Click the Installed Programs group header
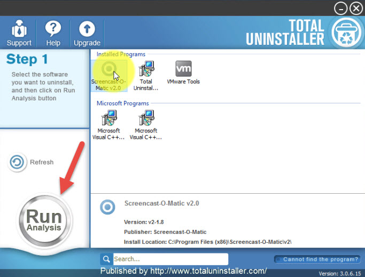365x277 pixels. [121, 54]
